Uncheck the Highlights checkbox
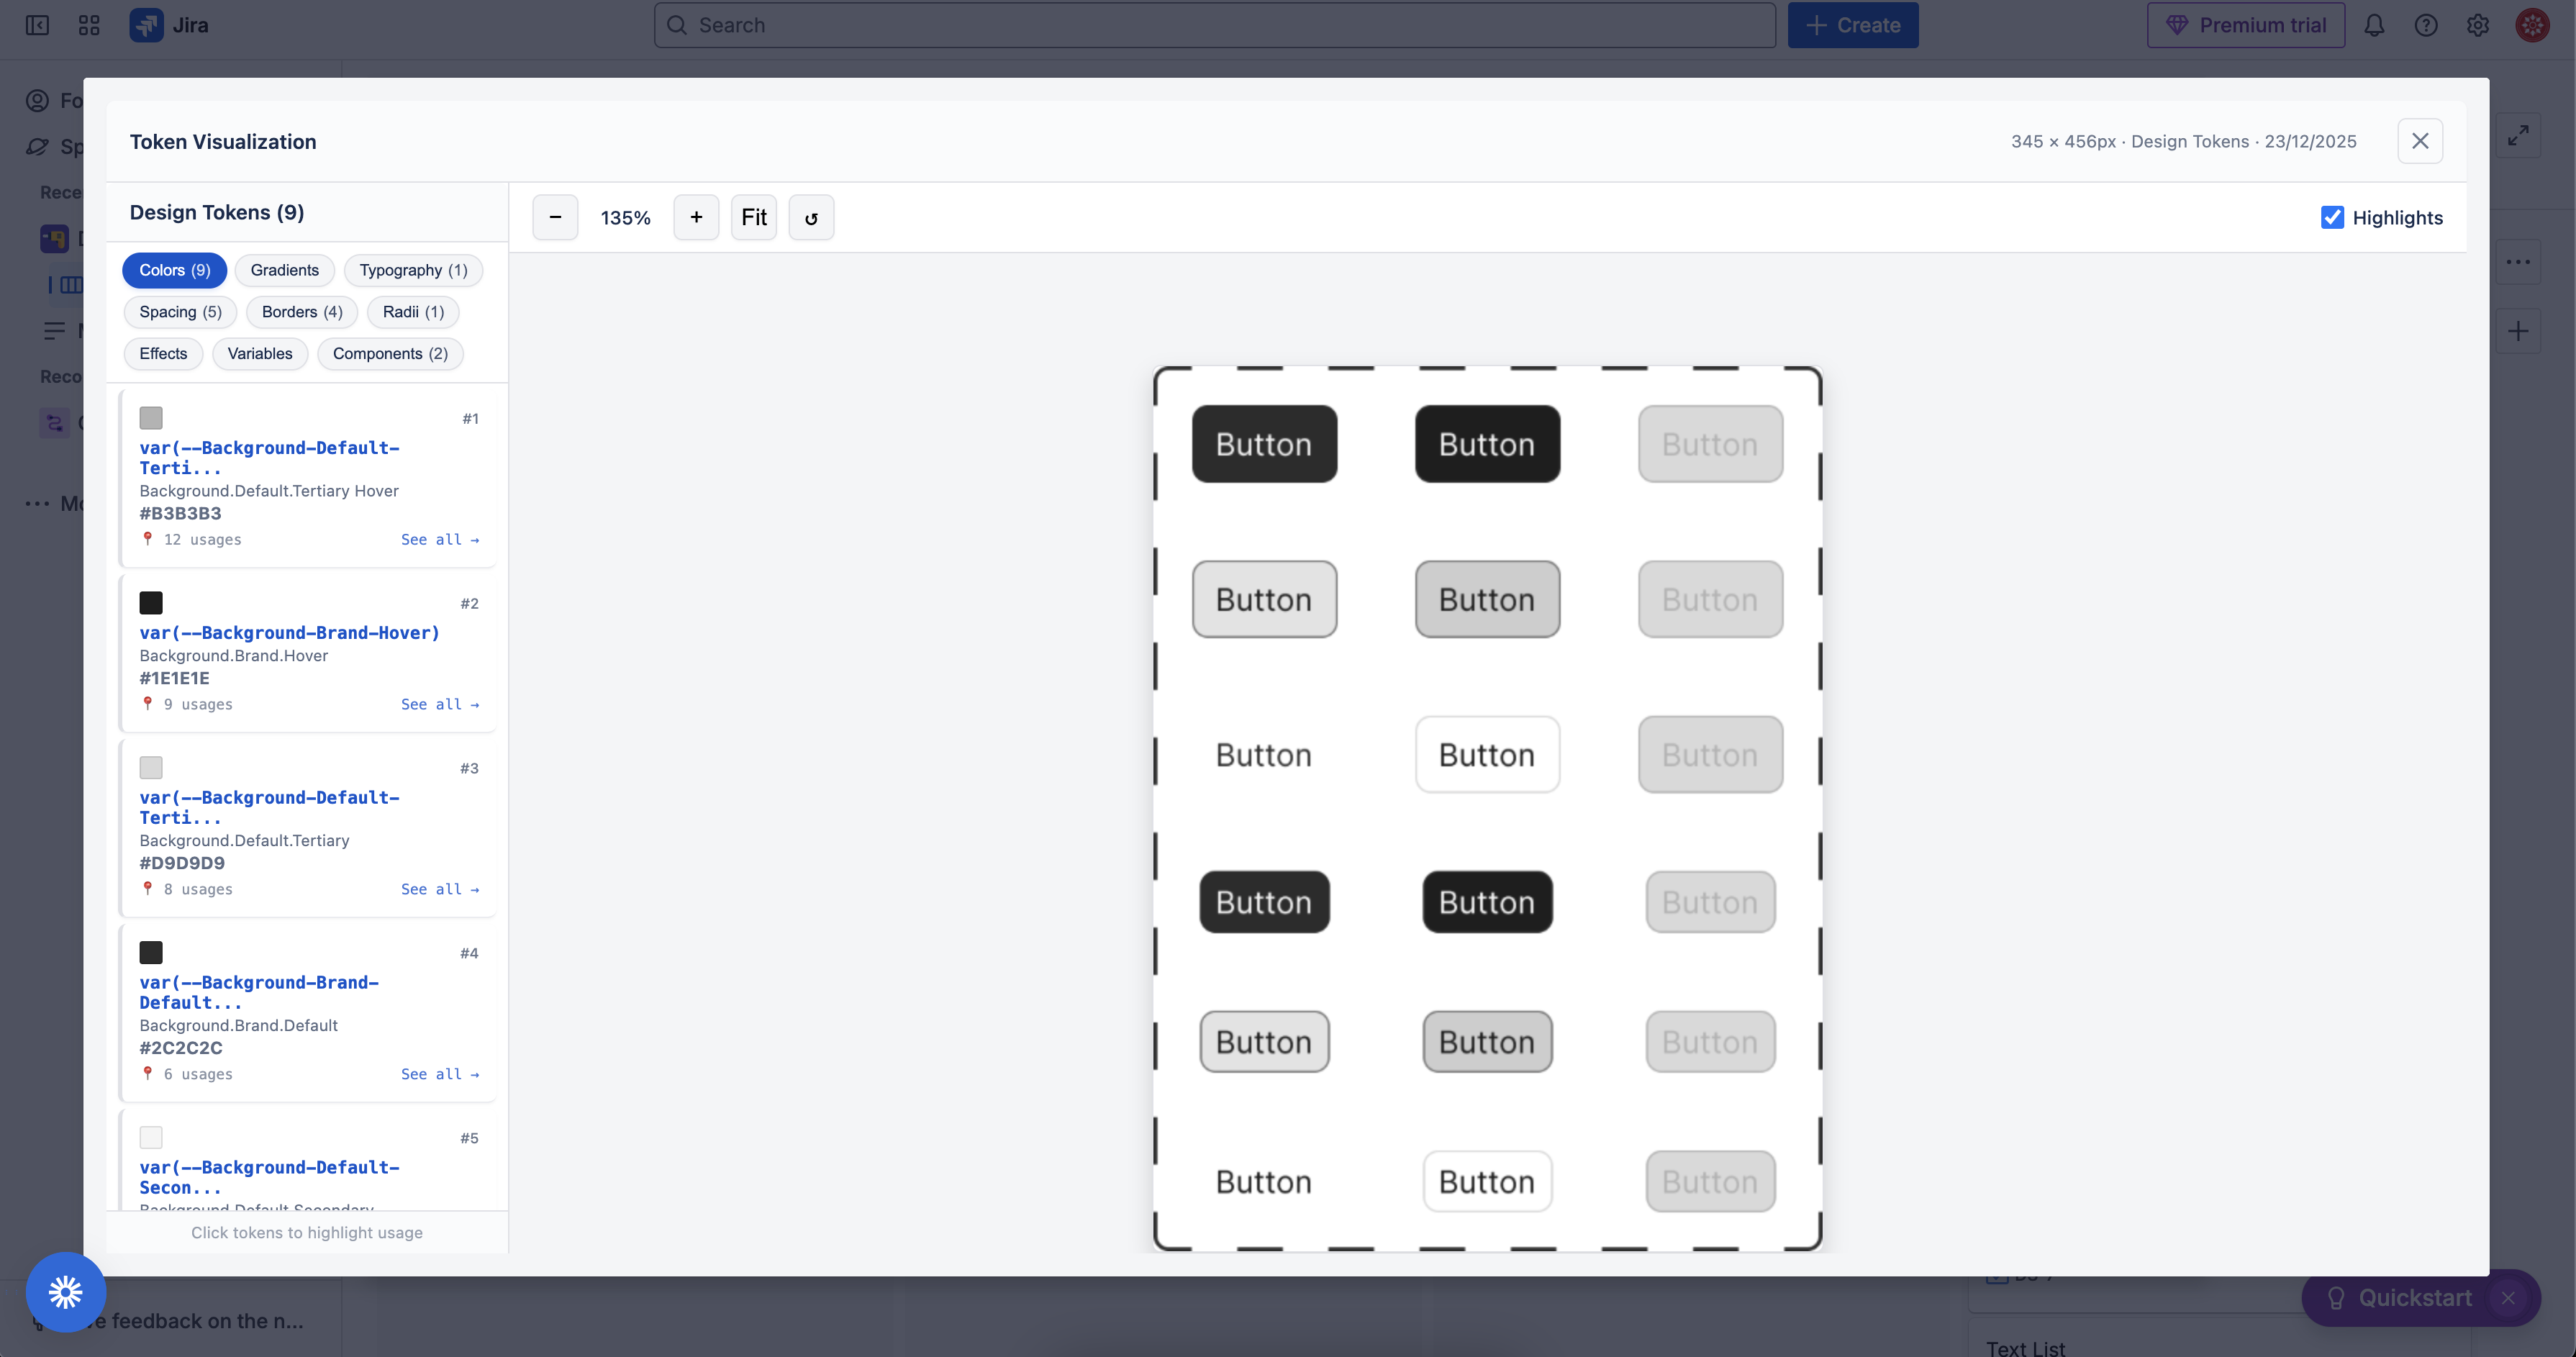Viewport: 2576px width, 1357px height. tap(2332, 217)
